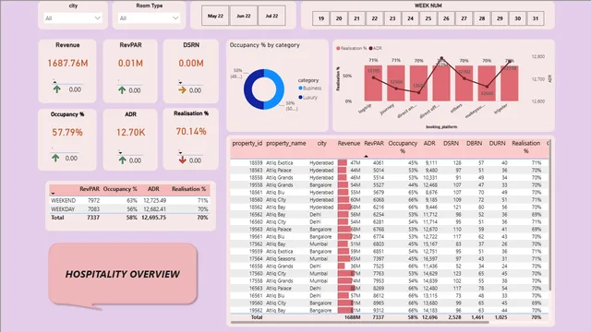This screenshot has width=591, height=332.
Task: Click the Realisation % value 70.14%
Action: 191,131
